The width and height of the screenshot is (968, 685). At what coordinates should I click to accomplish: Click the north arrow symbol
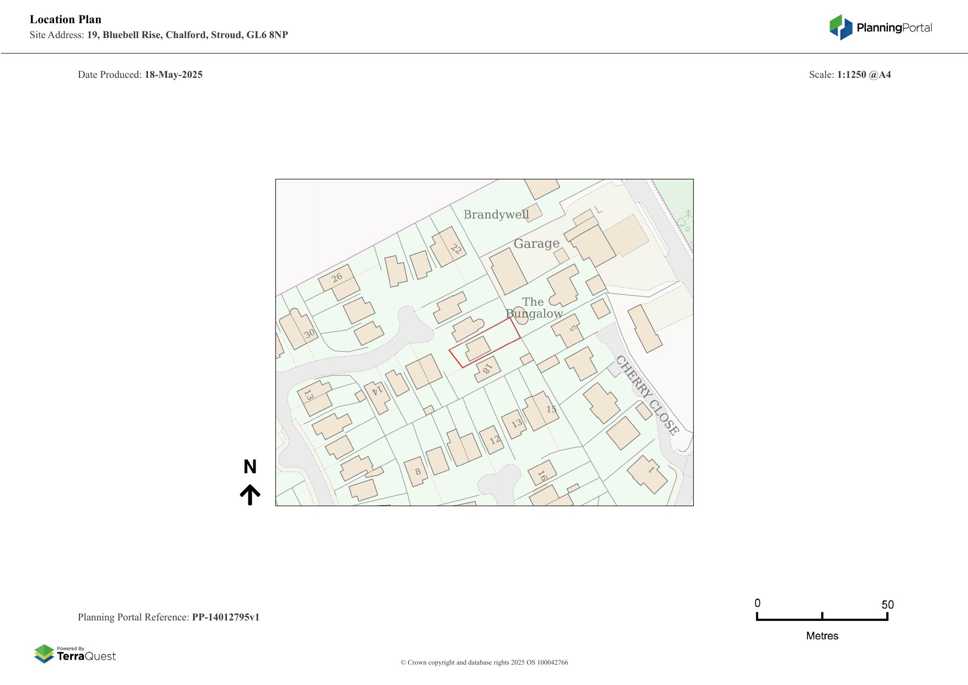(250, 495)
